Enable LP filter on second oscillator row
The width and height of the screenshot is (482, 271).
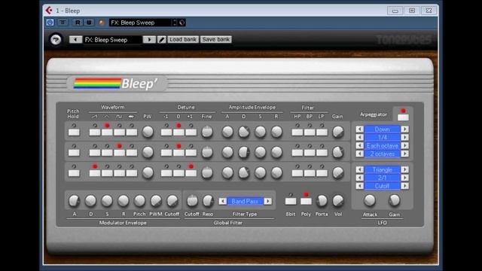click(x=322, y=153)
